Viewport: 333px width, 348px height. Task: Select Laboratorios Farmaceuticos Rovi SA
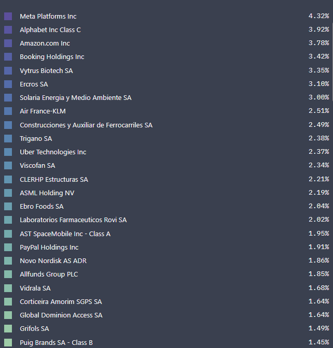[73, 220]
